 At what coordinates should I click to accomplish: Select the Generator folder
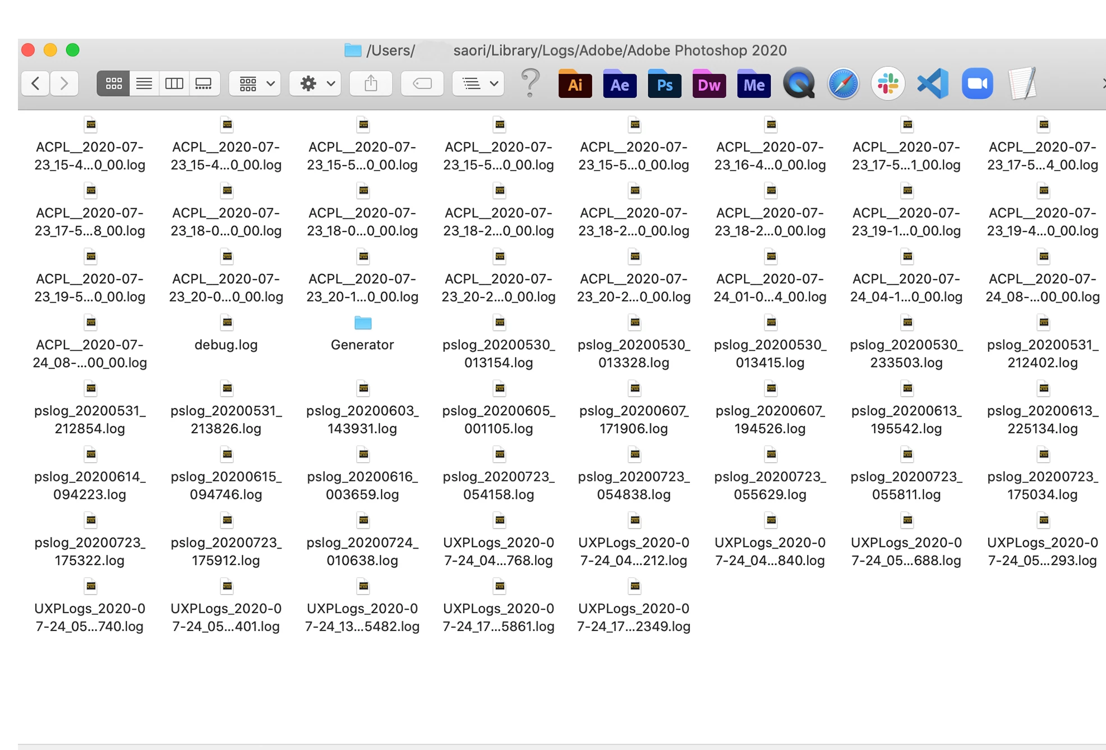pos(362,324)
